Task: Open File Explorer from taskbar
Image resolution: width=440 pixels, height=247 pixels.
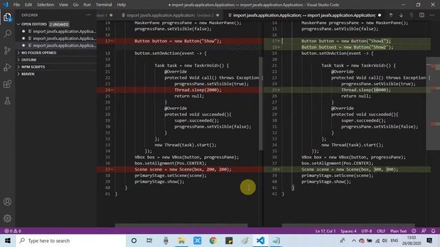Action: (x=181, y=241)
